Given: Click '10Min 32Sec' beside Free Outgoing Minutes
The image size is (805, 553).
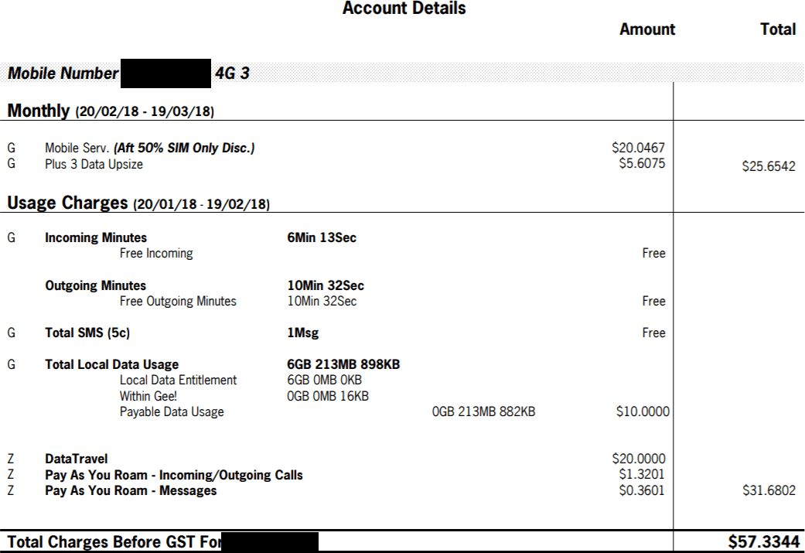Looking at the screenshot, I should pos(322,302).
